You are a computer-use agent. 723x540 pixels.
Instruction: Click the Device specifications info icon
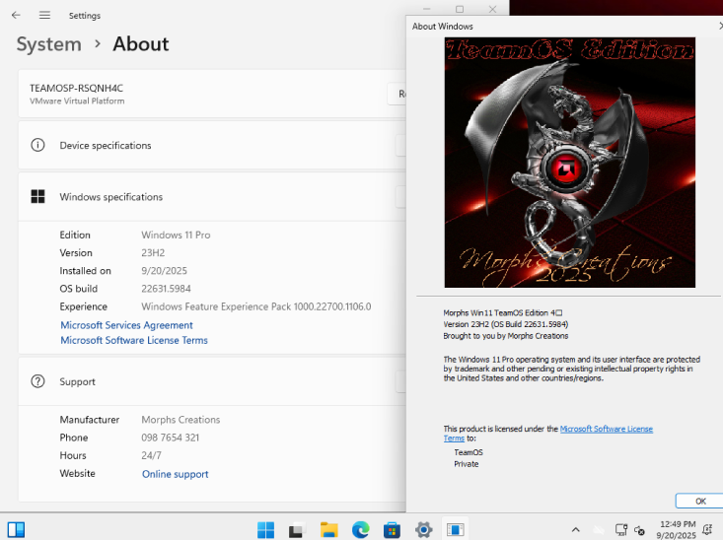tap(37, 145)
